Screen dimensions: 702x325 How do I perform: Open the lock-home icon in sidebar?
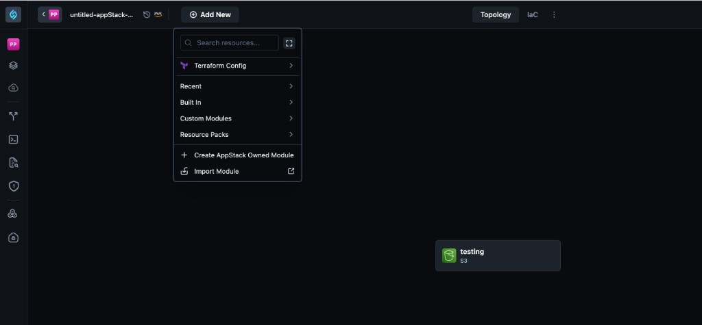click(x=14, y=237)
